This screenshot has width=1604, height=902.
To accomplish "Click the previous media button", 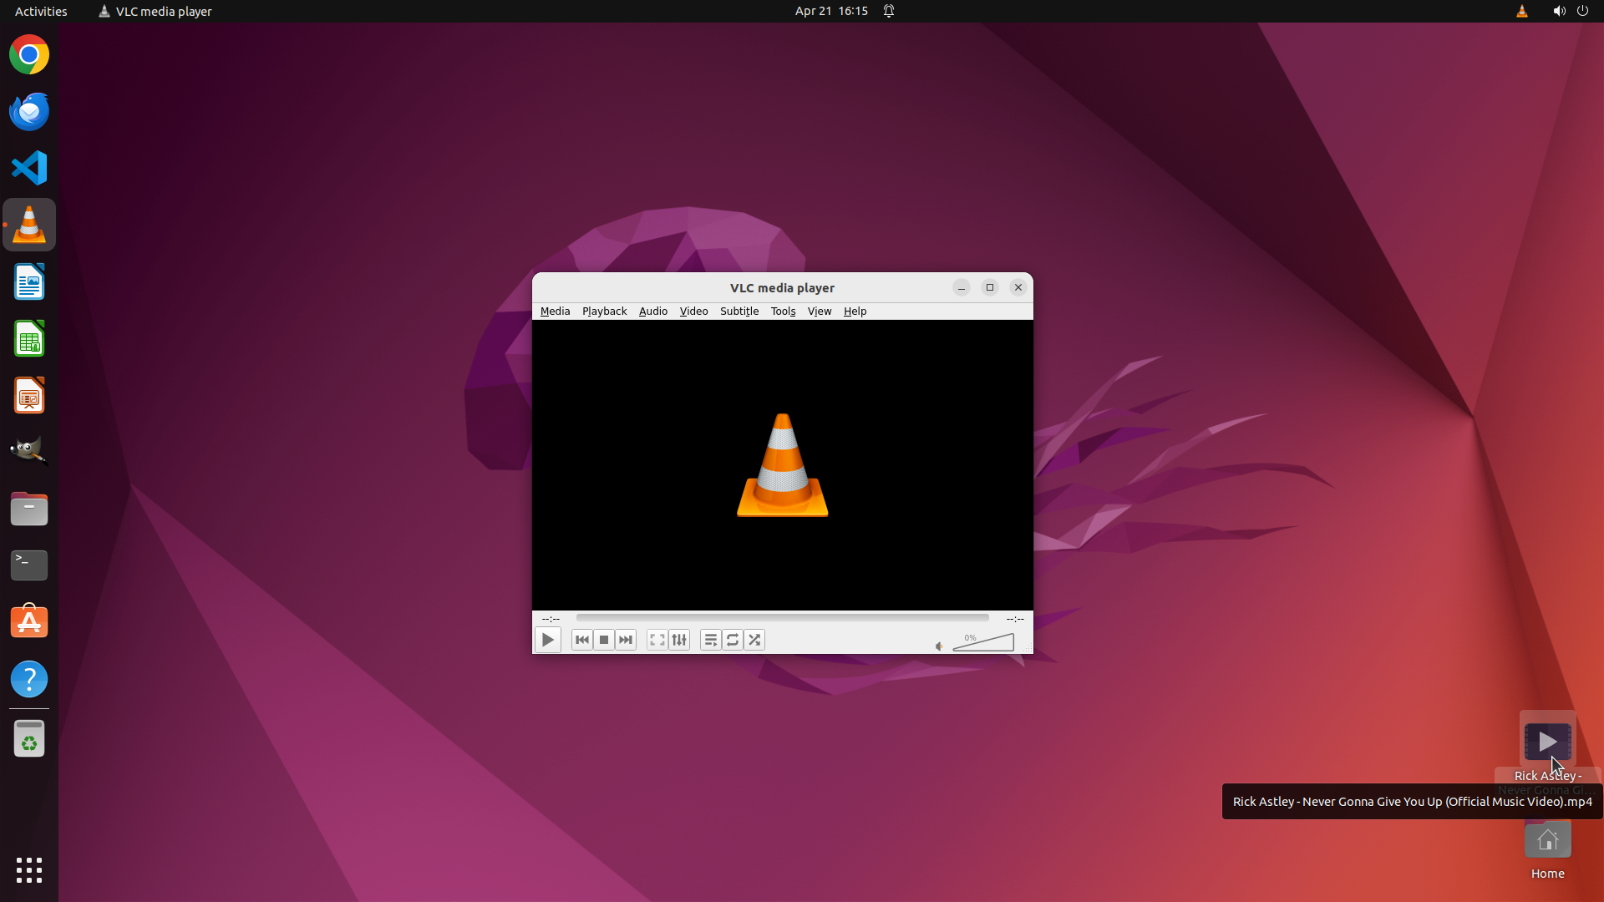I will click(x=582, y=640).
